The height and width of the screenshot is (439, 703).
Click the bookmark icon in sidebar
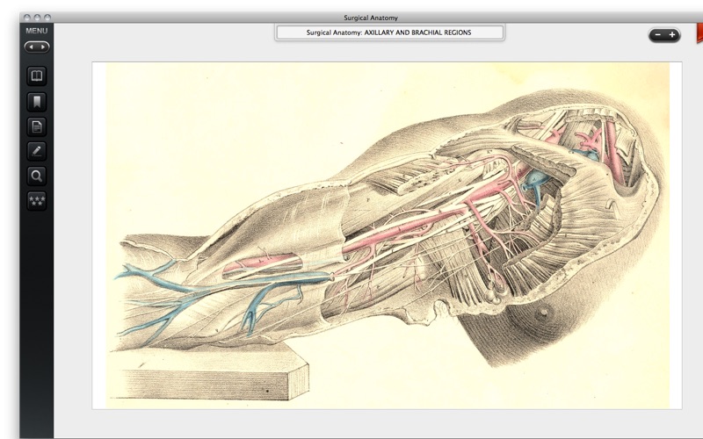coord(37,102)
